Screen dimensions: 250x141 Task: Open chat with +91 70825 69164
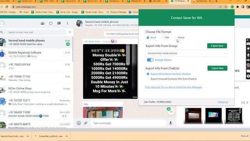pyautogui.click(x=36, y=66)
